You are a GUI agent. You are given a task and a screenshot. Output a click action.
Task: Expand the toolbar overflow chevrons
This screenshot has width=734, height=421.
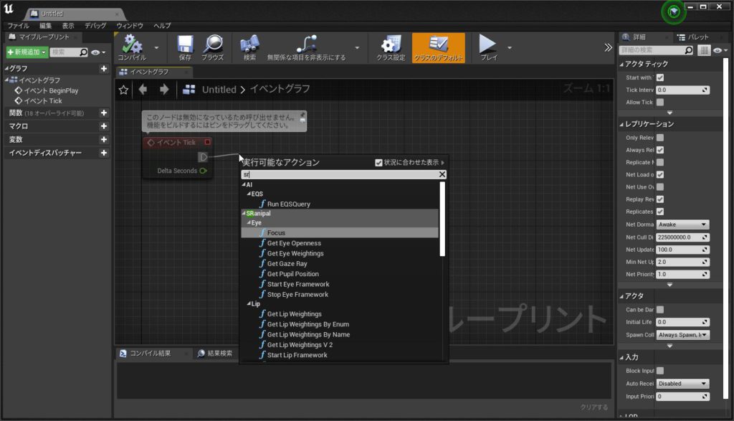point(608,48)
